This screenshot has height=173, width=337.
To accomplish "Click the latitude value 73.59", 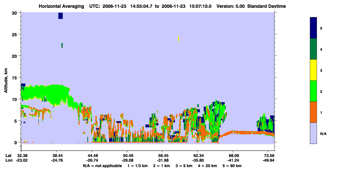I will point(268,156).
